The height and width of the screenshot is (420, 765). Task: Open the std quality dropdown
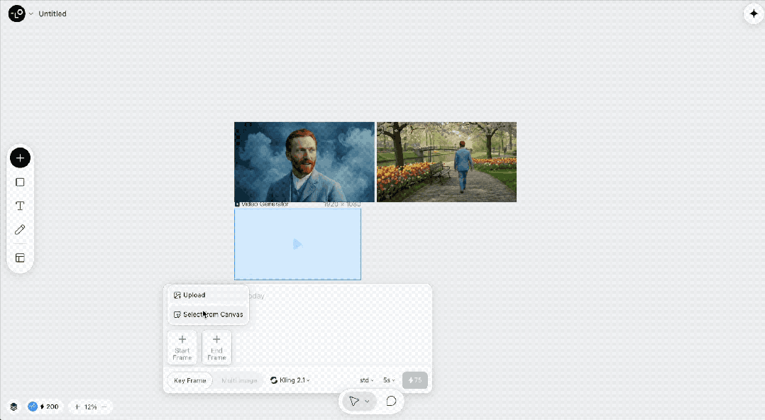366,380
